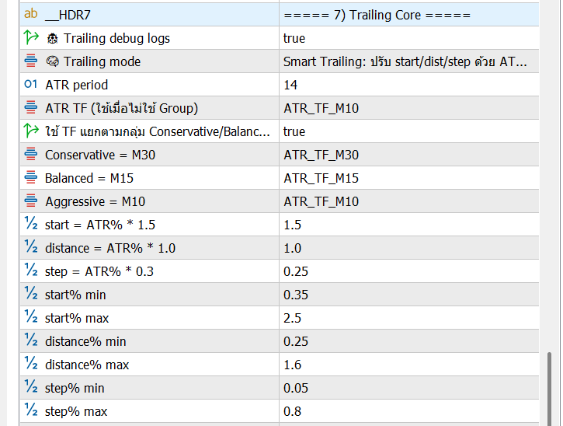Toggle Trailing debug logs true value
563x426 pixels.
[x=294, y=38]
